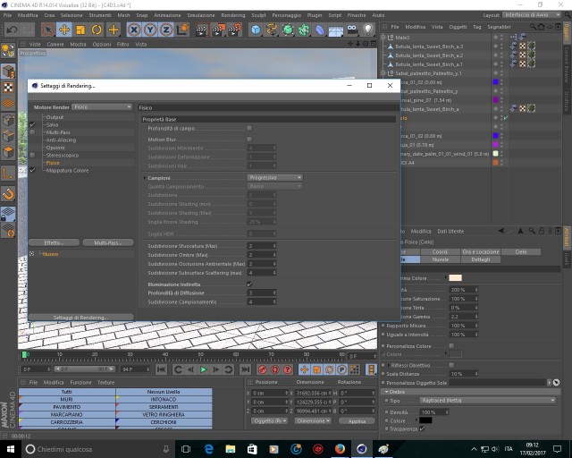The image size is (572, 458).
Task: Open the shadow Tipo Raytraced dropdown
Action: (488, 400)
